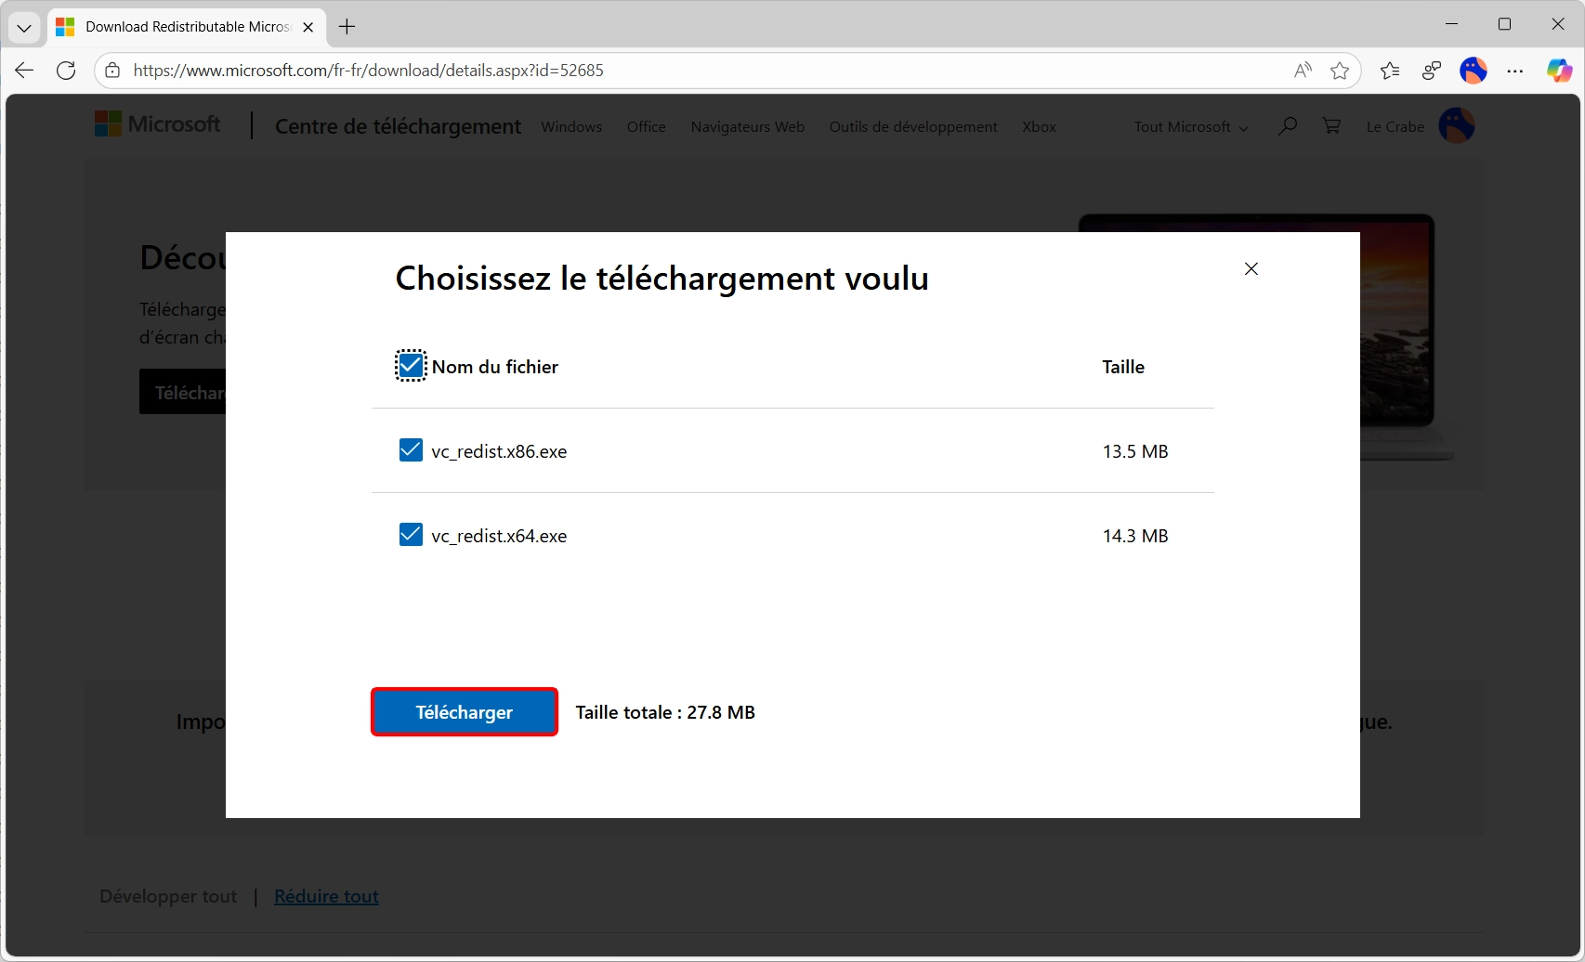Open Settings and more ellipsis menu
Image resolution: width=1585 pixels, height=962 pixels.
click(1515, 71)
